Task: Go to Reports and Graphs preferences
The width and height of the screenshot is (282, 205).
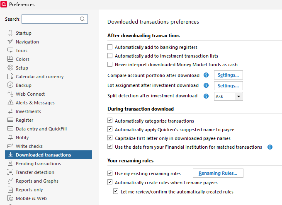Action: pyautogui.click(x=37, y=181)
